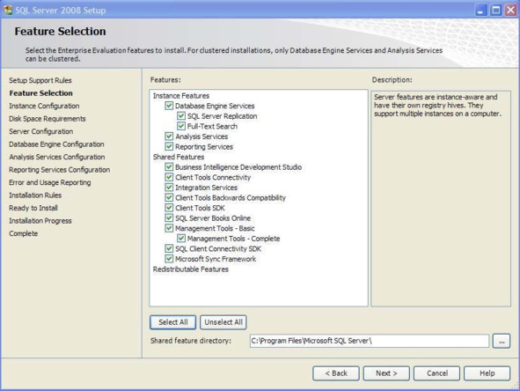Toggle the SQL Server Replication checkbox
Screen dimensions: 520x391
pos(181,116)
